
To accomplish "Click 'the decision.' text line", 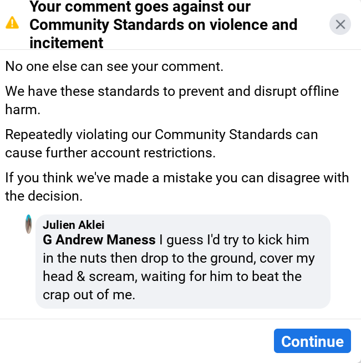I will (44, 196).
